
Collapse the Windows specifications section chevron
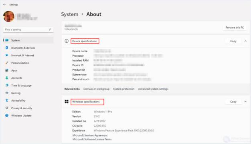click(245, 102)
